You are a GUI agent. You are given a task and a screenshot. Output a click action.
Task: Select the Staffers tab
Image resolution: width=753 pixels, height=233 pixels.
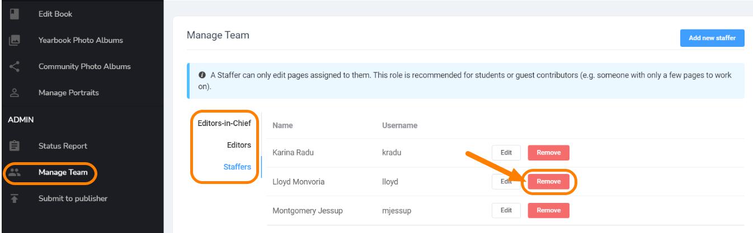click(238, 167)
